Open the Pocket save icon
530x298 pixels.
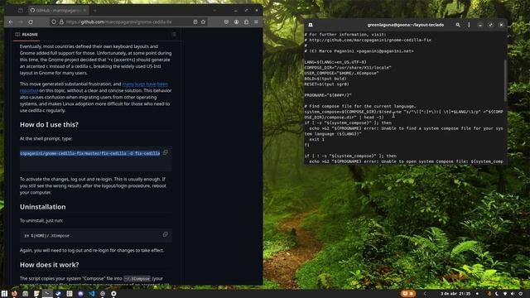226,22
